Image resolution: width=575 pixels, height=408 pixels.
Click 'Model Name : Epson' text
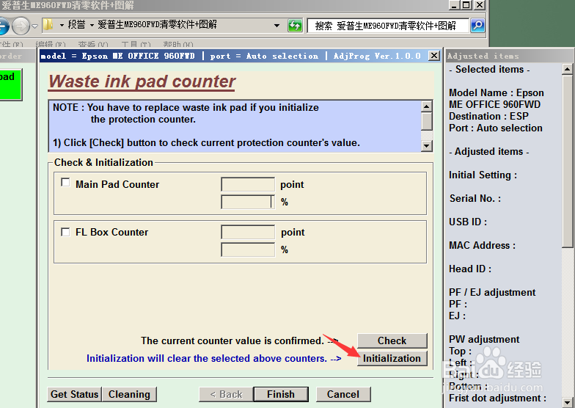click(x=496, y=92)
